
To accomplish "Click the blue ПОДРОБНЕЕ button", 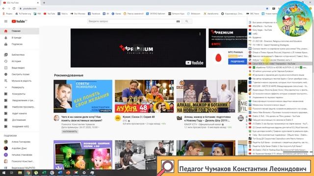I will click(237, 62).
